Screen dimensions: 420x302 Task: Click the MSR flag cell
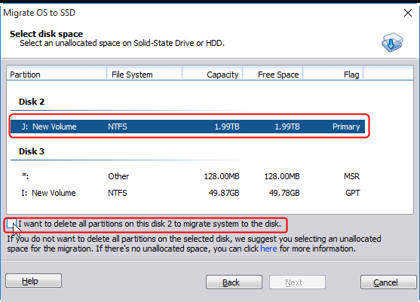(351, 176)
